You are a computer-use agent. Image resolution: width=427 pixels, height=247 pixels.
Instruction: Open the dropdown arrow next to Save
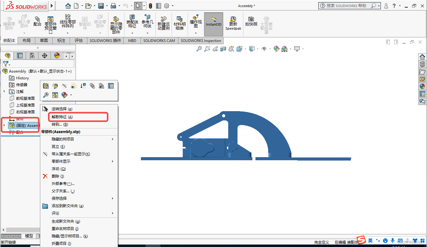coord(107,6)
